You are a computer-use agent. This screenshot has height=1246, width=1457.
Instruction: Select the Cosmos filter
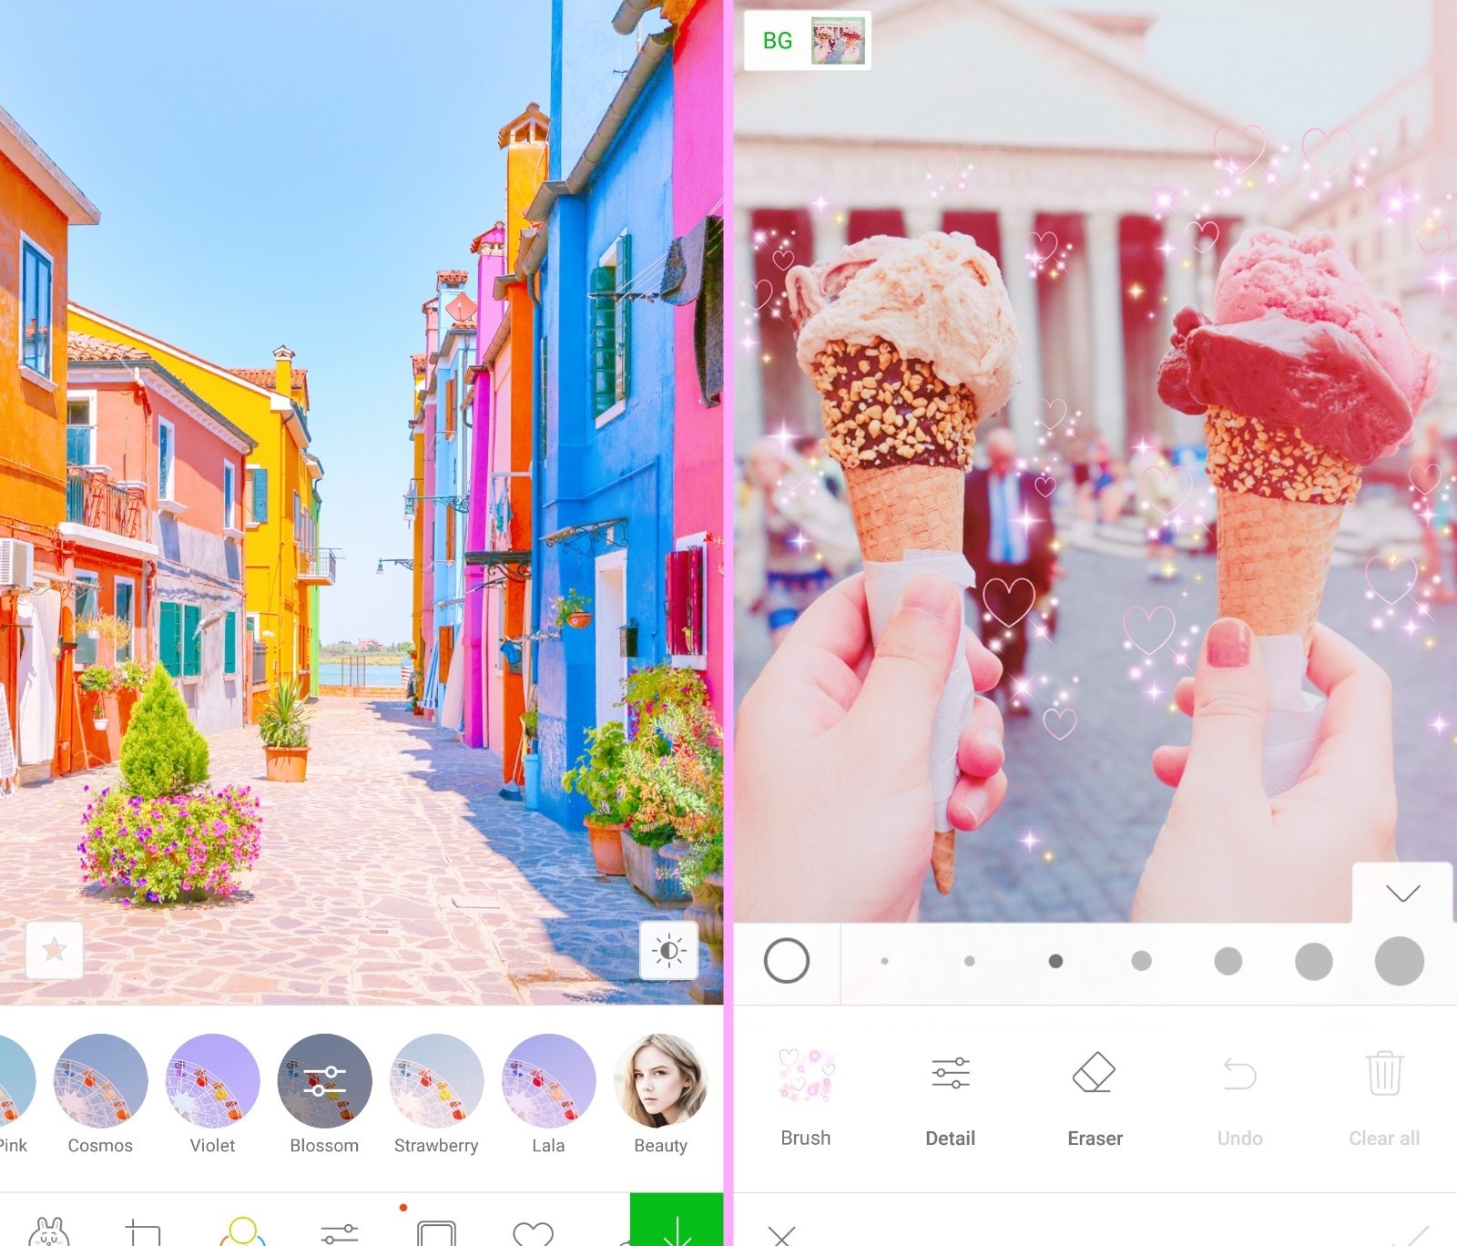pyautogui.click(x=100, y=1081)
